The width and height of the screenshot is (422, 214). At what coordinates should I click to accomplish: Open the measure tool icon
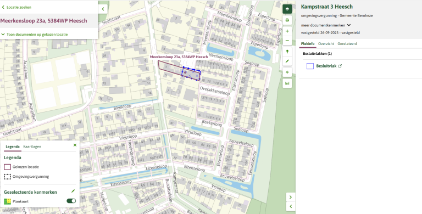click(287, 83)
